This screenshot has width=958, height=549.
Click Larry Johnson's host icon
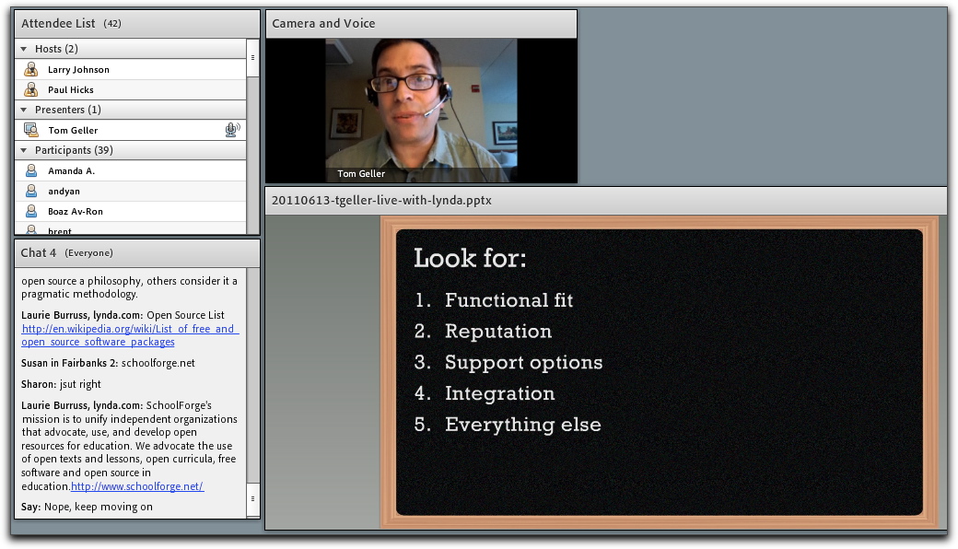point(31,70)
